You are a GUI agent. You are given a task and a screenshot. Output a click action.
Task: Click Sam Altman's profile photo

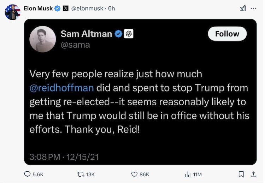[x=42, y=39]
